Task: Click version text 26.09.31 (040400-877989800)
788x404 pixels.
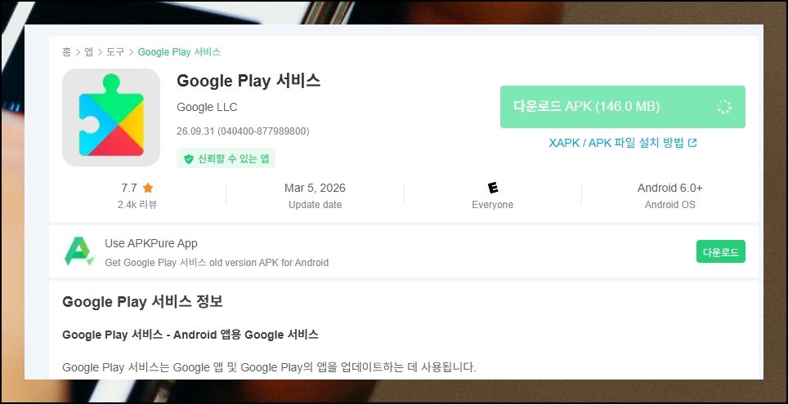Action: pos(243,131)
